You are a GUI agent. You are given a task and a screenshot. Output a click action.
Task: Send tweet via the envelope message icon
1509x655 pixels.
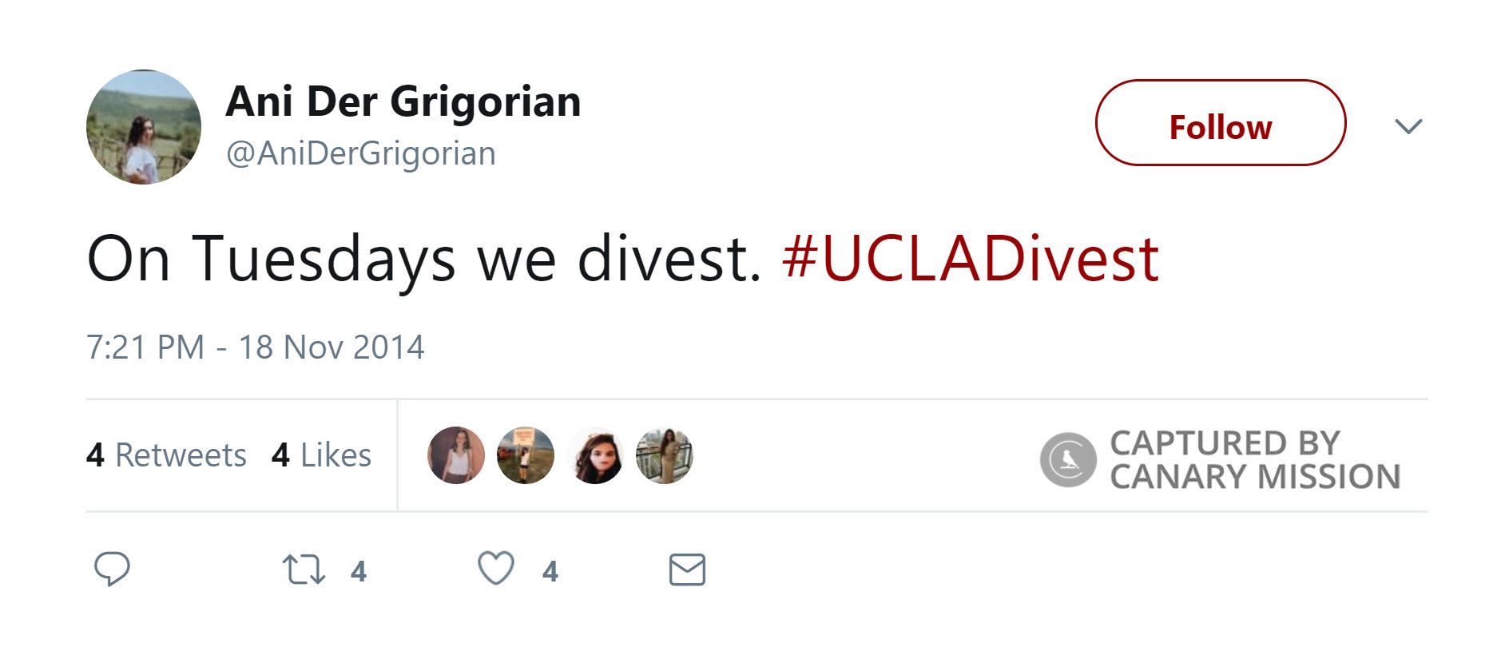click(687, 570)
